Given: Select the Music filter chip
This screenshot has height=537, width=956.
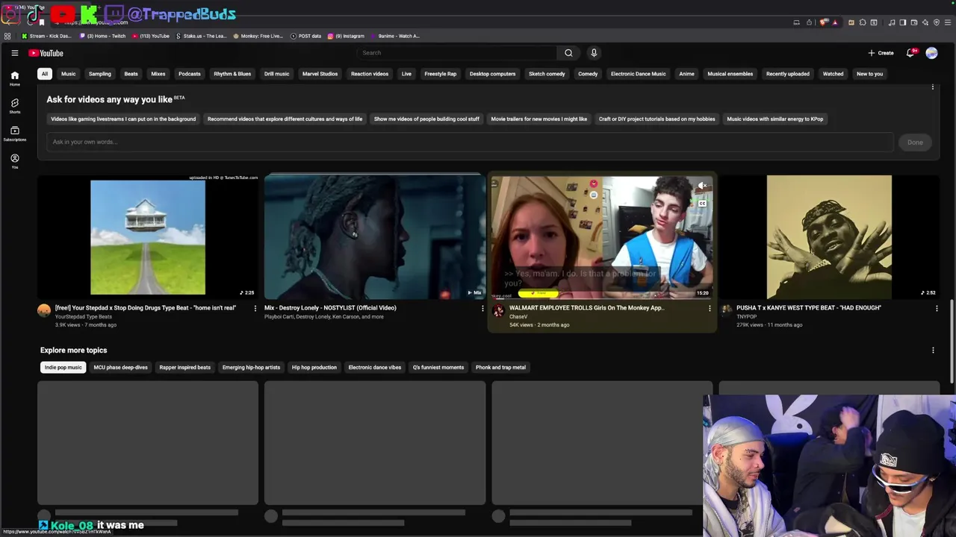Looking at the screenshot, I should [x=68, y=74].
